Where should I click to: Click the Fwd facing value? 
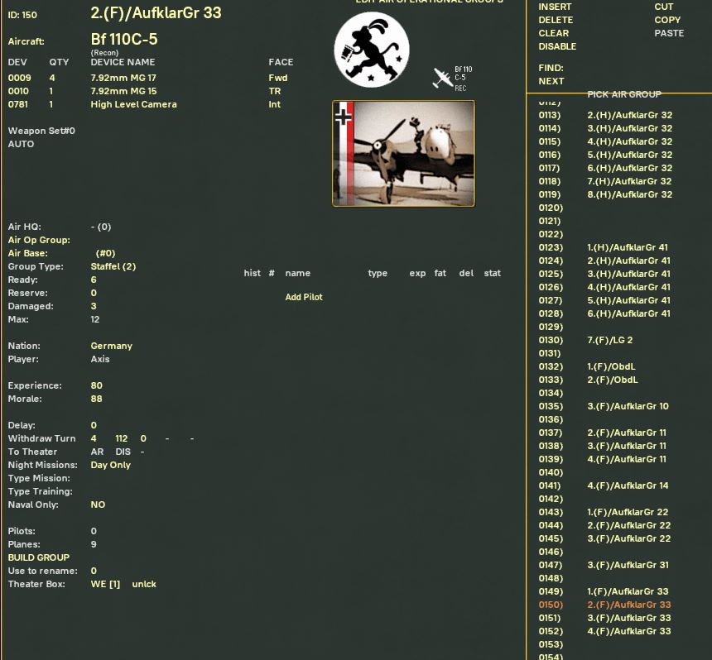277,78
